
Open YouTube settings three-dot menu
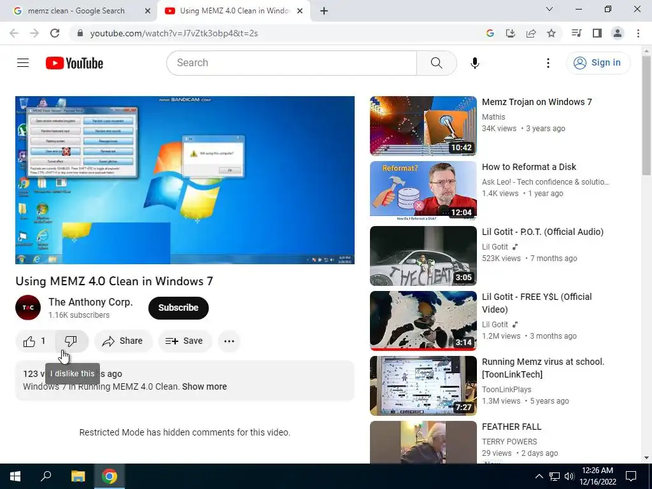[x=548, y=63]
